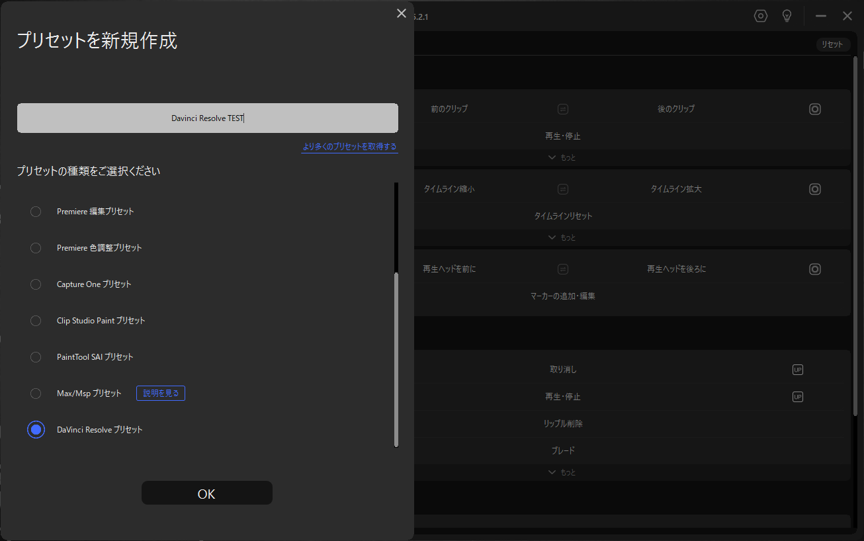864x541 pixels.
Task: Expand もっと below タイムラインリセット
Action: point(562,237)
